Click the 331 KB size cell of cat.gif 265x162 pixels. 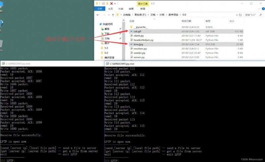pyautogui.click(x=238, y=31)
